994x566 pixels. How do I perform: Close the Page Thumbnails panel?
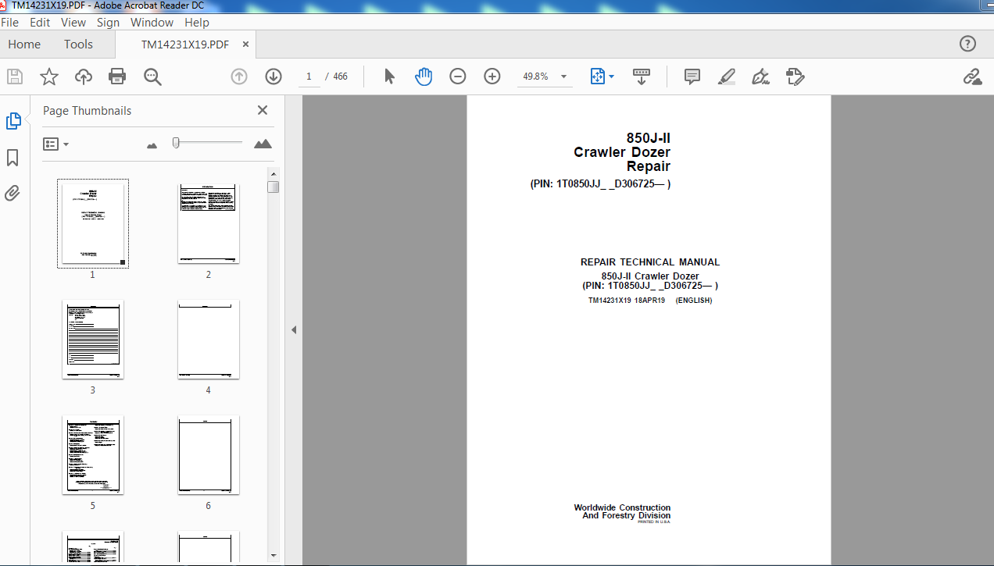coord(263,110)
